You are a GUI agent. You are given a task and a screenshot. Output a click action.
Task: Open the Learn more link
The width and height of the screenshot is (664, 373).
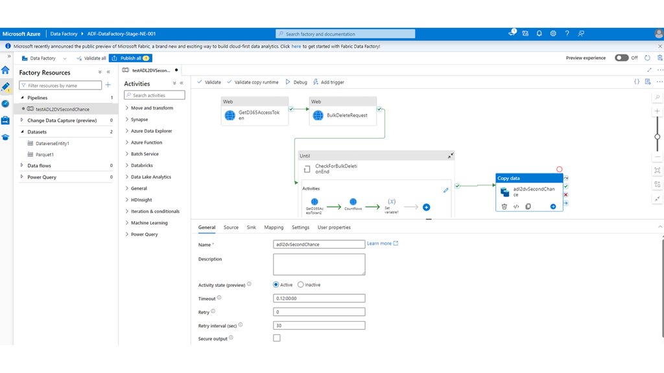383,243
